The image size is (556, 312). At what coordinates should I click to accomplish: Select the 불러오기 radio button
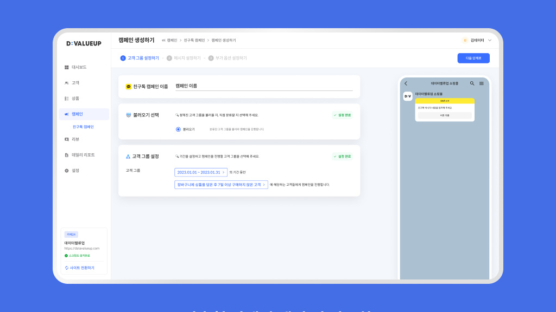178,129
